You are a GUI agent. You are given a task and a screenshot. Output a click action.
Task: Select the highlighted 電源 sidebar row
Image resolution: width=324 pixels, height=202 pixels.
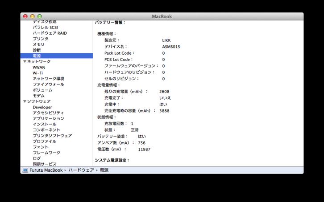point(57,56)
